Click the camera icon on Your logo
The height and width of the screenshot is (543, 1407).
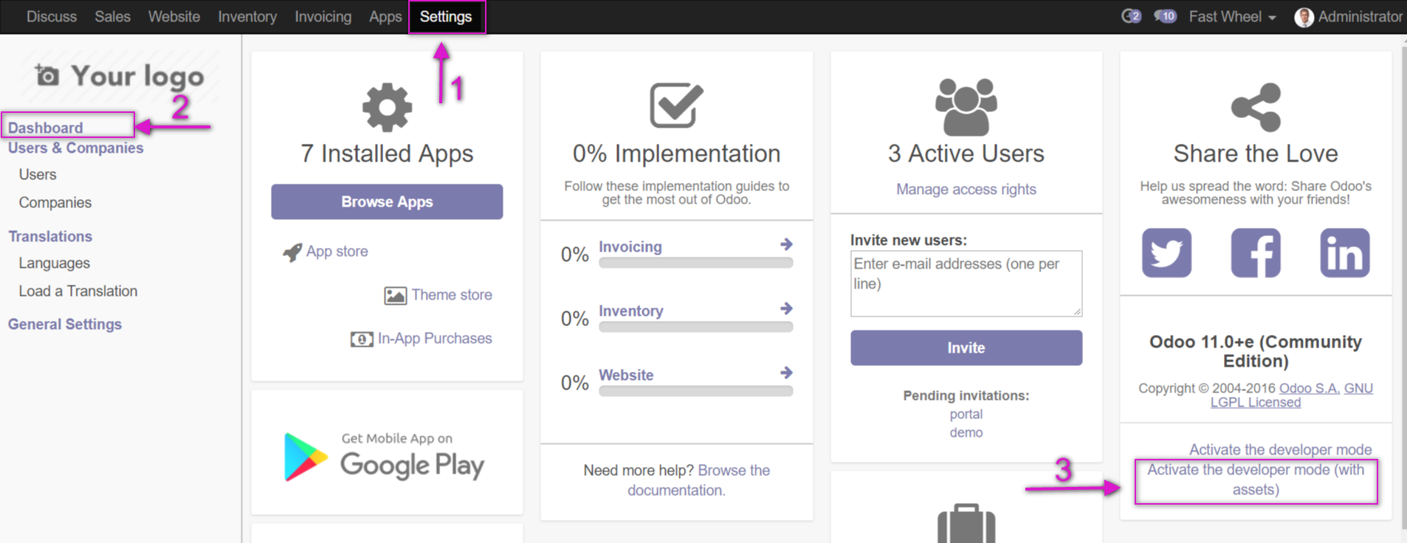[x=47, y=75]
